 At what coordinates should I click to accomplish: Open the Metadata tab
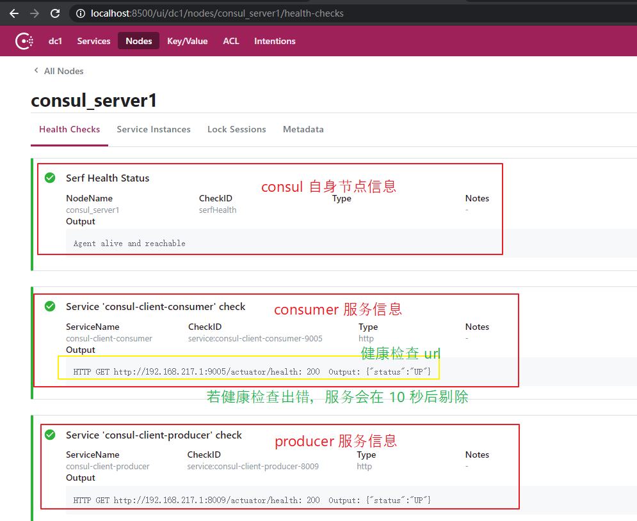click(x=303, y=129)
